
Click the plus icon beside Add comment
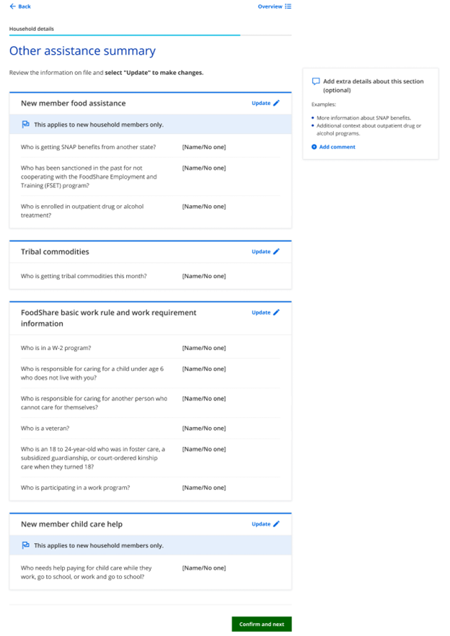coord(314,147)
